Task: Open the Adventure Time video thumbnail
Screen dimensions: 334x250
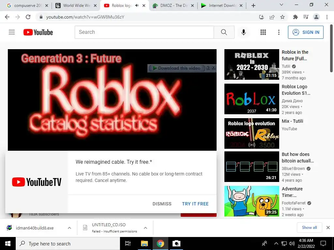Action: coord(251,201)
